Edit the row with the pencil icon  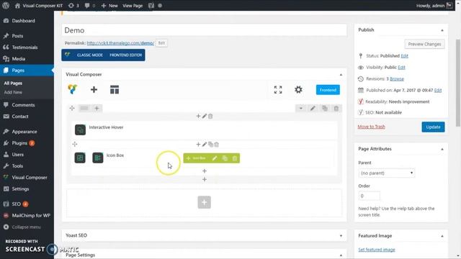(x=313, y=109)
